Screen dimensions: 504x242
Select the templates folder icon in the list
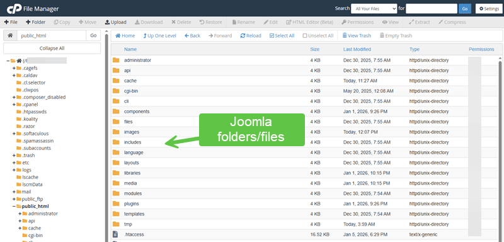pyautogui.click(x=116, y=214)
